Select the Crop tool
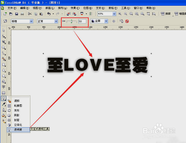Viewport: 186px width, 143px height. pyautogui.click(x=4, y=42)
